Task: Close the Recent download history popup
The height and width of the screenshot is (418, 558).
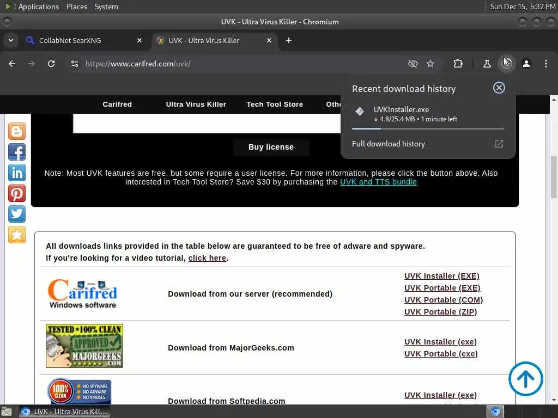Action: [x=499, y=88]
